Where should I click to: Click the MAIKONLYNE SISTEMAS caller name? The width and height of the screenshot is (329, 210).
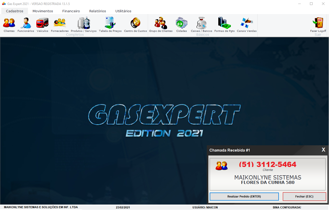(268, 177)
